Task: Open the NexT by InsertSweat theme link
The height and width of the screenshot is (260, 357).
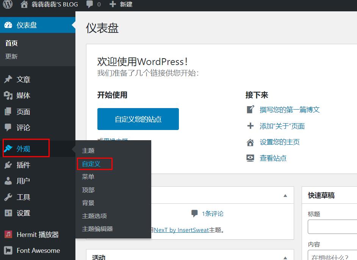Action: coord(181,230)
